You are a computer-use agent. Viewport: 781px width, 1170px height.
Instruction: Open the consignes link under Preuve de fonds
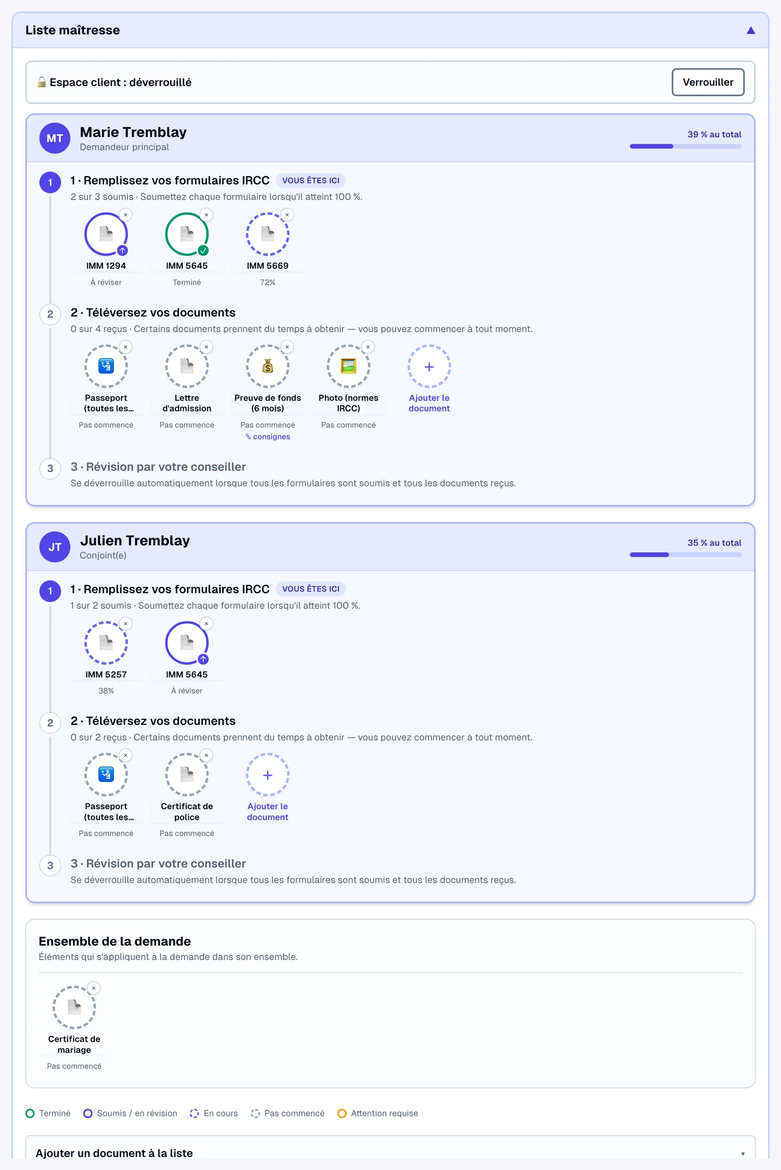tap(267, 437)
